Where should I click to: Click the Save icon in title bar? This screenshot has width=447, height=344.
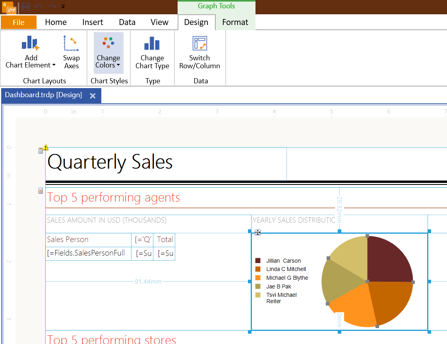25,7
